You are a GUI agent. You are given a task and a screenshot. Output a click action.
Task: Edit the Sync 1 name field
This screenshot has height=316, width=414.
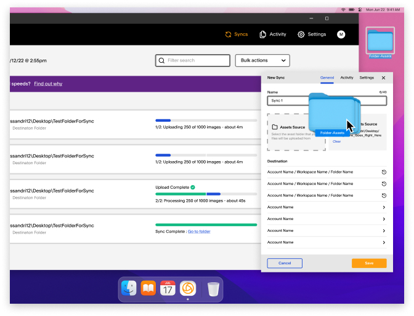click(x=327, y=101)
